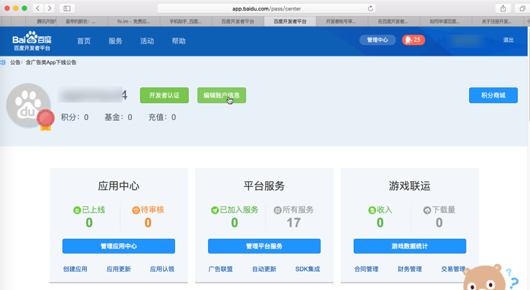
Task: Click the 已上线 green status icon
Action: (x=77, y=211)
